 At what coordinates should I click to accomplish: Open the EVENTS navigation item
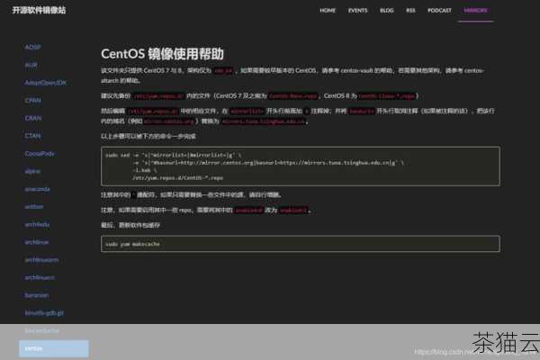358,11
